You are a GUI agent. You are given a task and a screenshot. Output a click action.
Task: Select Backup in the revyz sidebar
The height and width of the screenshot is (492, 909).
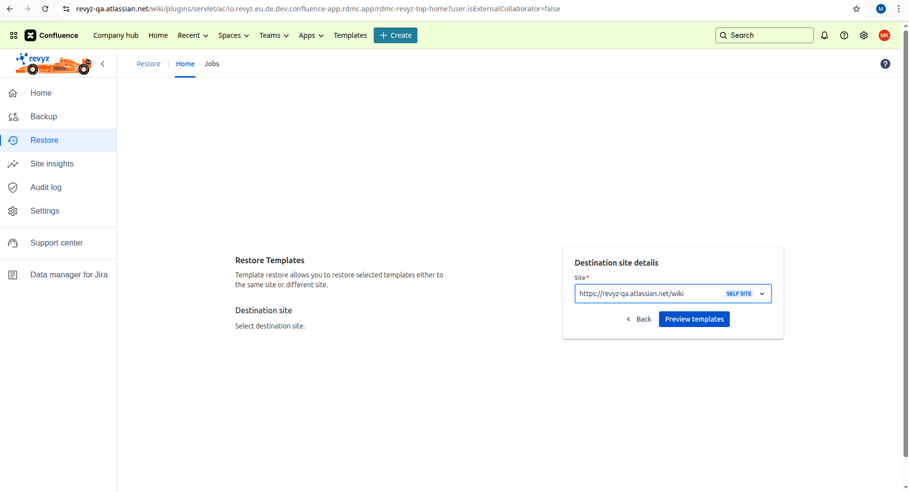44,116
